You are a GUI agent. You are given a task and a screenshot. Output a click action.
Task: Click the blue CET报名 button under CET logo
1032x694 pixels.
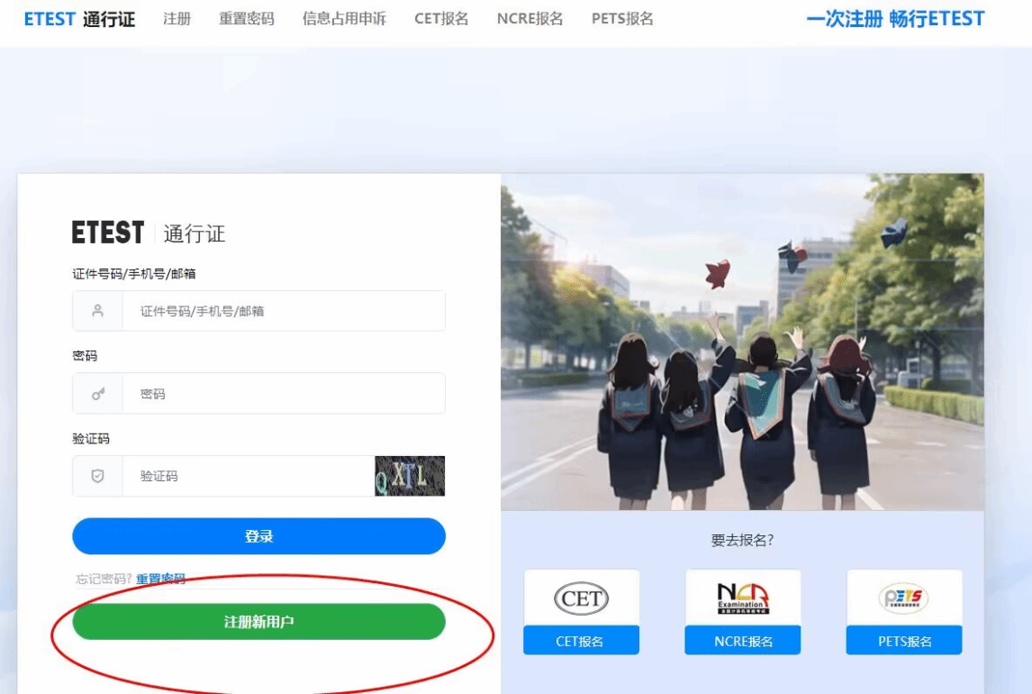(581, 641)
